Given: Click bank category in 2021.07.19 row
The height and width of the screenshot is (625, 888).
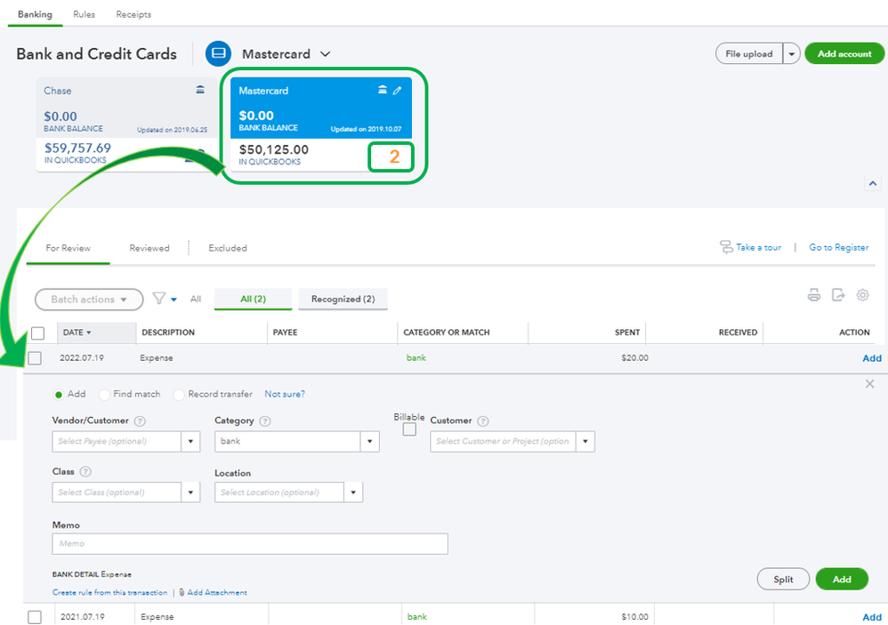Looking at the screenshot, I should pyautogui.click(x=416, y=616).
